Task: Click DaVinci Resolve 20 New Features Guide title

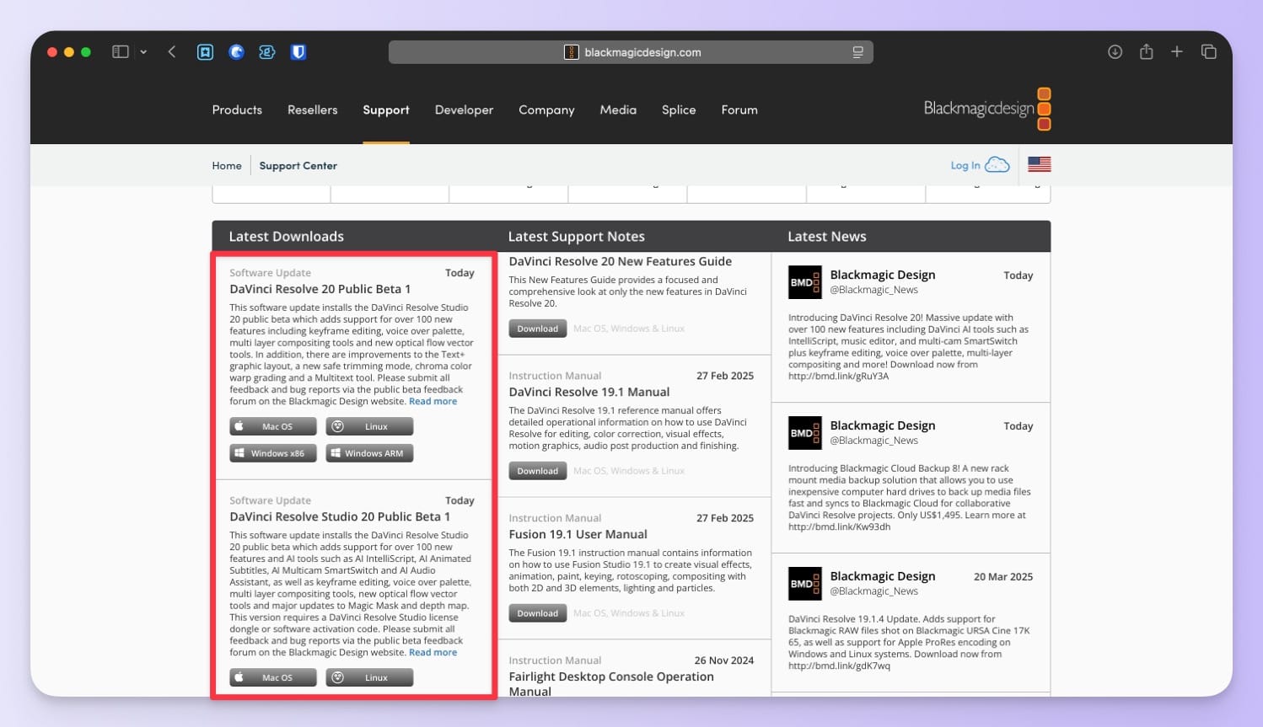Action: point(620,262)
